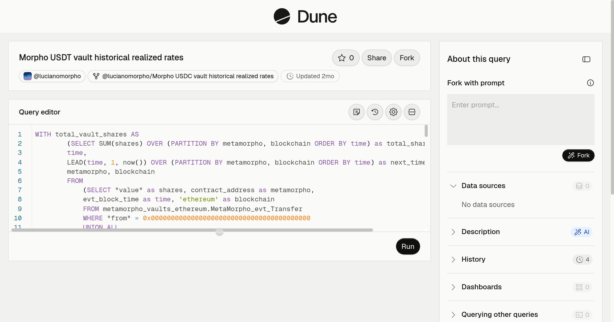The width and height of the screenshot is (614, 322).
Task: Expand the History section
Action: [x=453, y=259]
